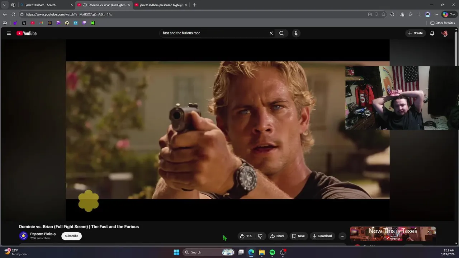Viewport: 459px width, 258px height.
Task: Open the Popcorn Picks channel name link
Action: pyautogui.click(x=41, y=234)
